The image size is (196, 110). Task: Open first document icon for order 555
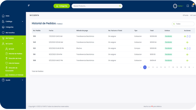pos(187,36)
